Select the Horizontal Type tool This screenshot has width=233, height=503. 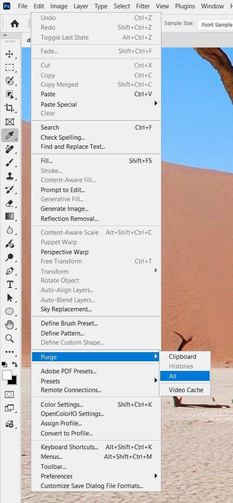10,284
